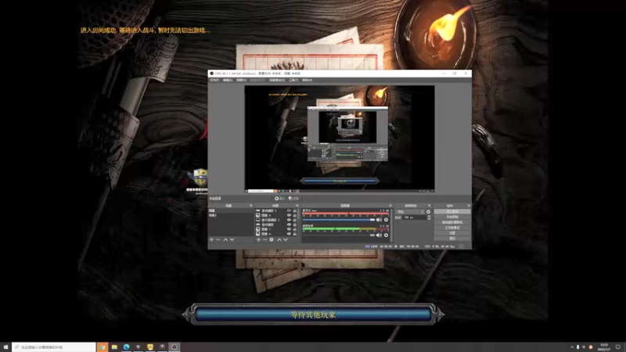Remove the selected scene with the Scenes minus icon
The width and height of the screenshot is (626, 352).
pos(218,239)
